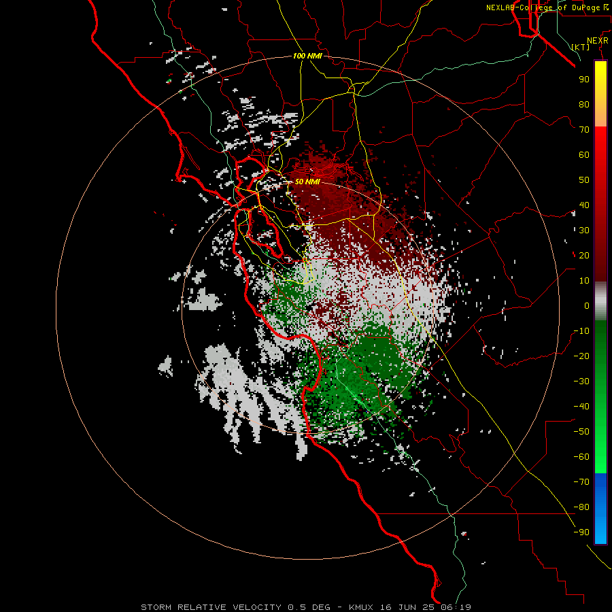Click the 40 value on the velocity scale
Screen dimensions: 612x612
click(584, 205)
